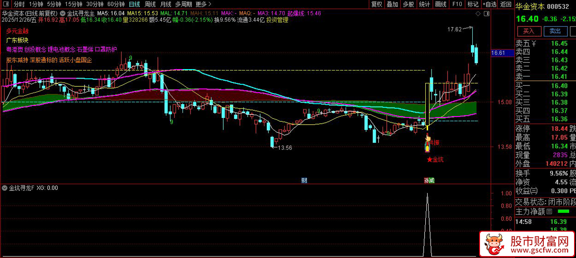Screen dimensions: 576x258
Task: Click the 买二 price 16.39
Action: 560,94
